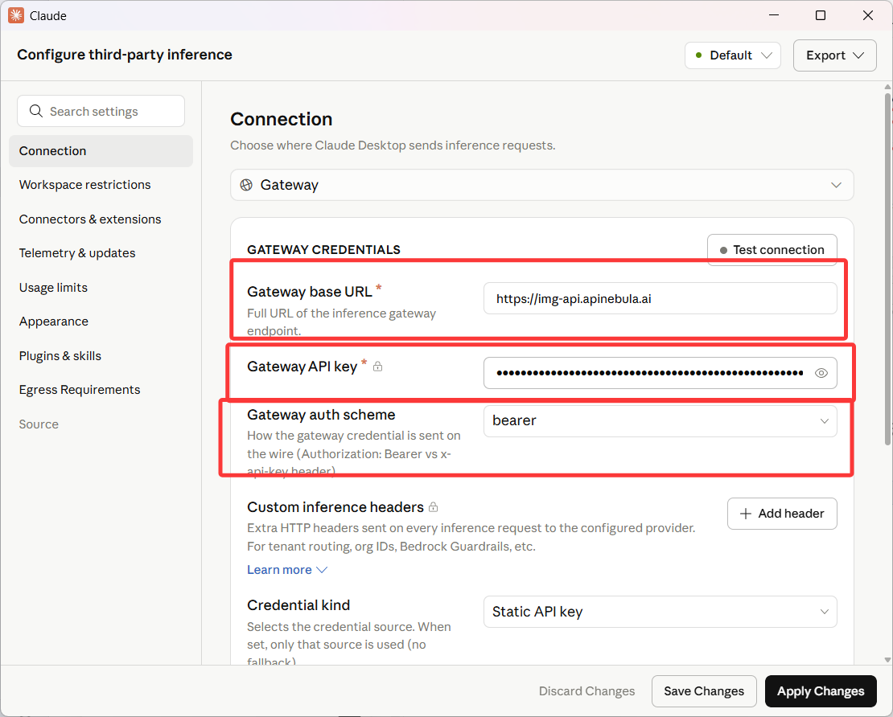The image size is (893, 717).
Task: Click the search magnifier icon
Action: click(36, 111)
